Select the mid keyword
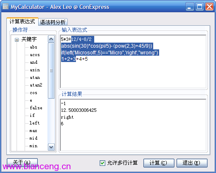 (34, 138)
